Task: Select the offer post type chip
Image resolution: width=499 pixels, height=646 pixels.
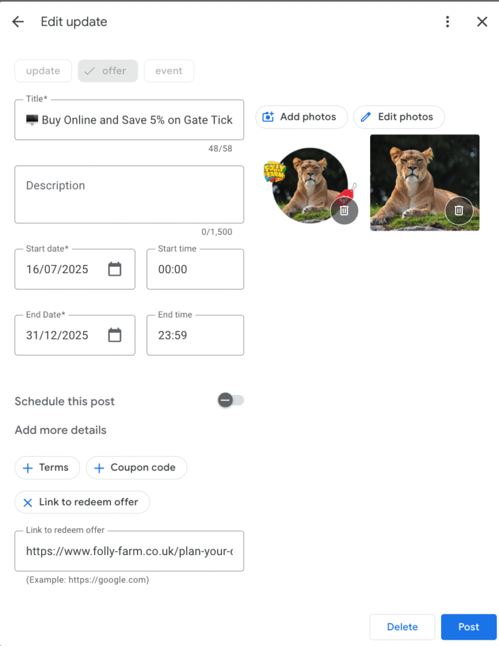Action: (107, 71)
